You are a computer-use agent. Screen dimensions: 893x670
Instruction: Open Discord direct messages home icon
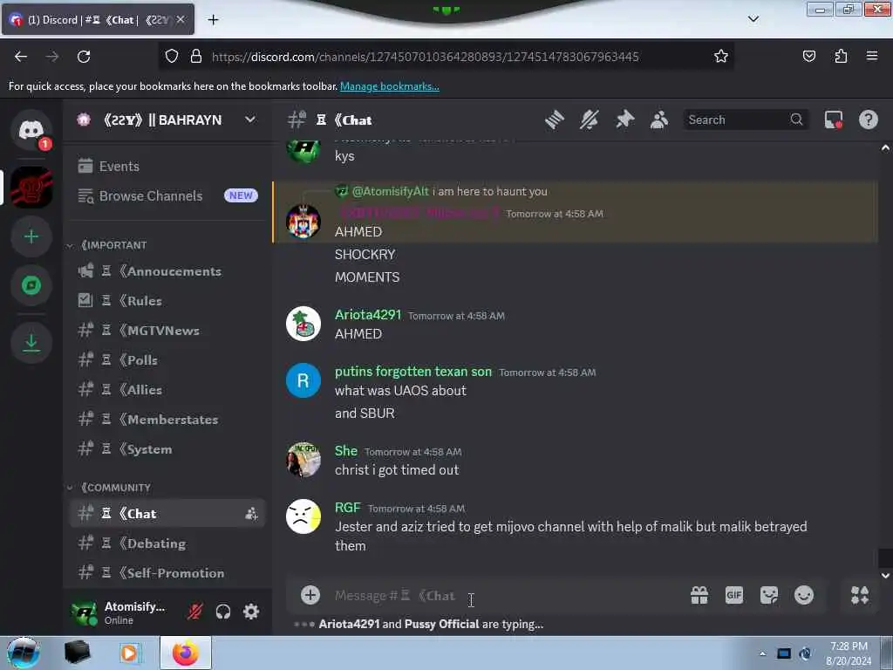(31, 131)
